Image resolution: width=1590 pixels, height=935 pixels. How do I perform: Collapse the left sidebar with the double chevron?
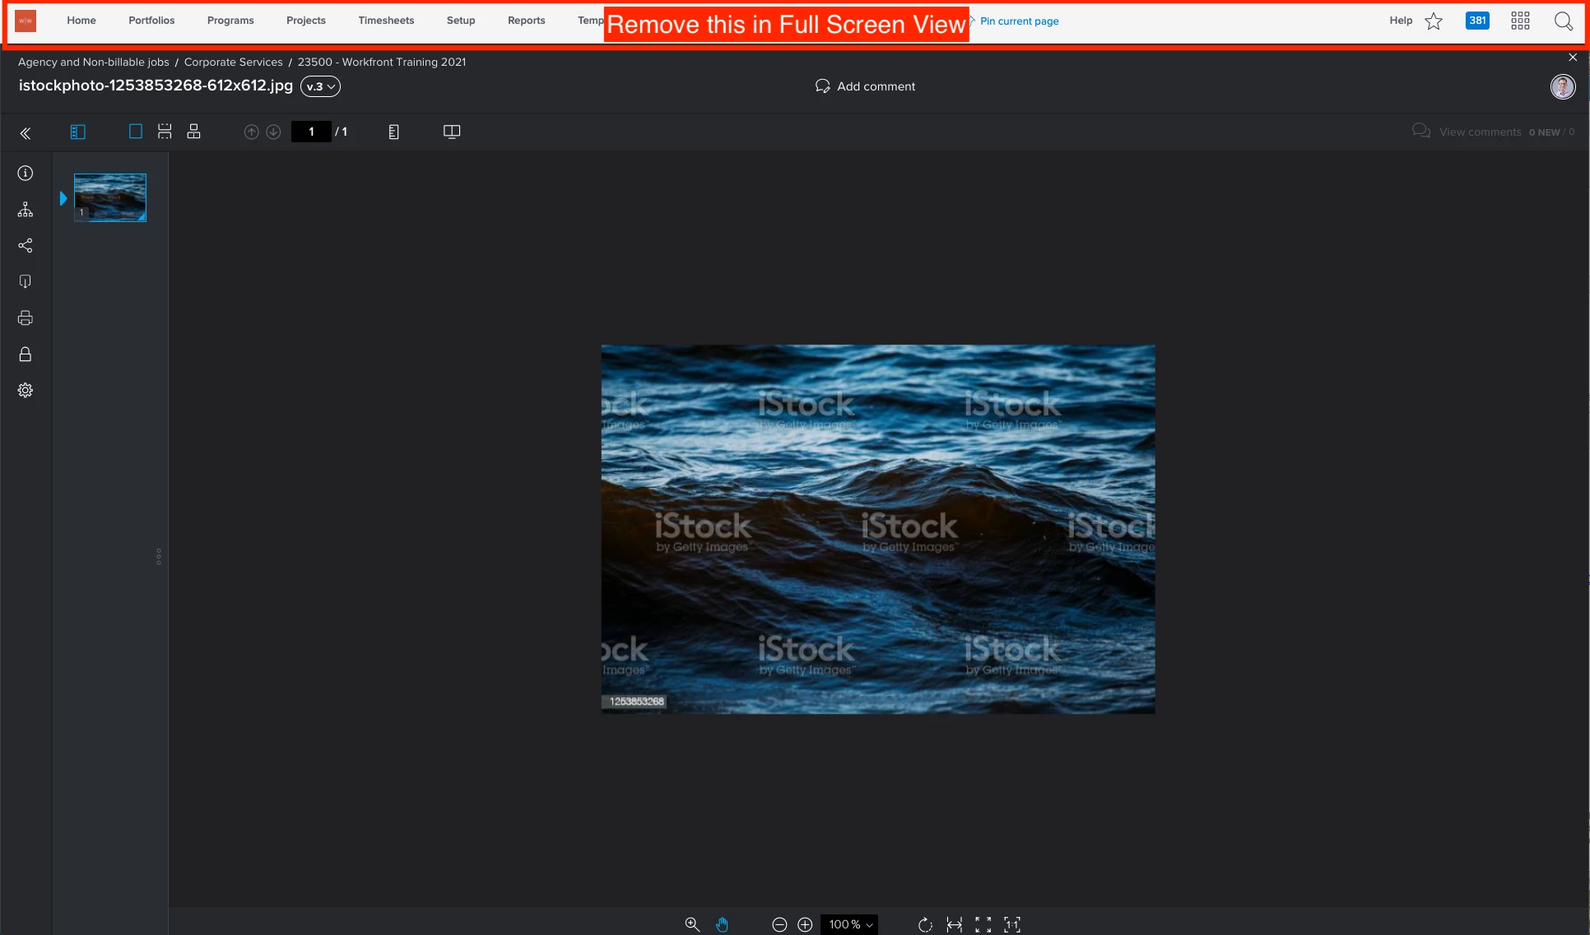[x=26, y=133]
